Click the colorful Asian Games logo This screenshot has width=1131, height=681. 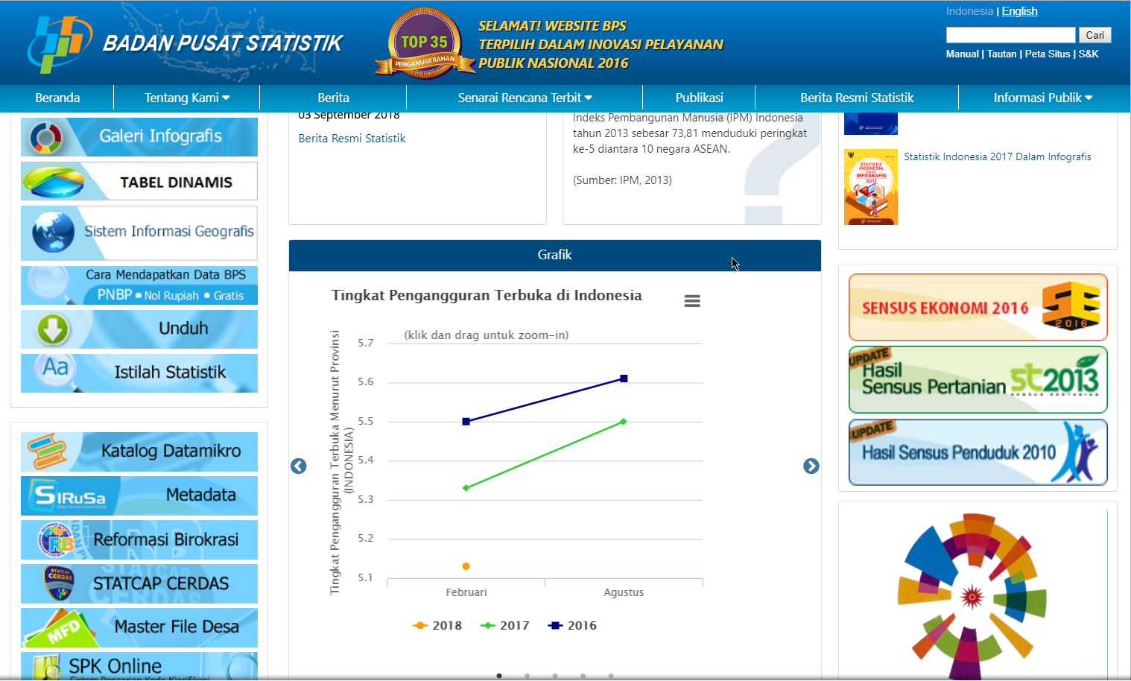click(972, 595)
